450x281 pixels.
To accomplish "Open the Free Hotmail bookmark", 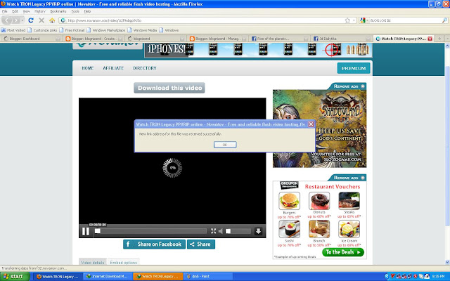I will [x=72, y=30].
